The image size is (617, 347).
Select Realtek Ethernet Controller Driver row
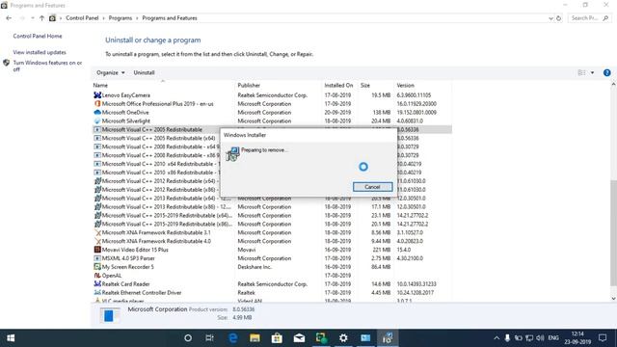(272, 293)
